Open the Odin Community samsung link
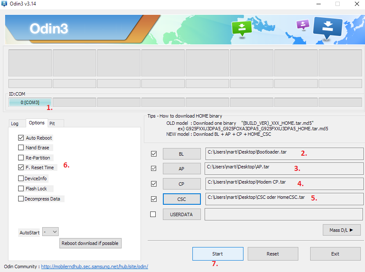 tap(95, 267)
